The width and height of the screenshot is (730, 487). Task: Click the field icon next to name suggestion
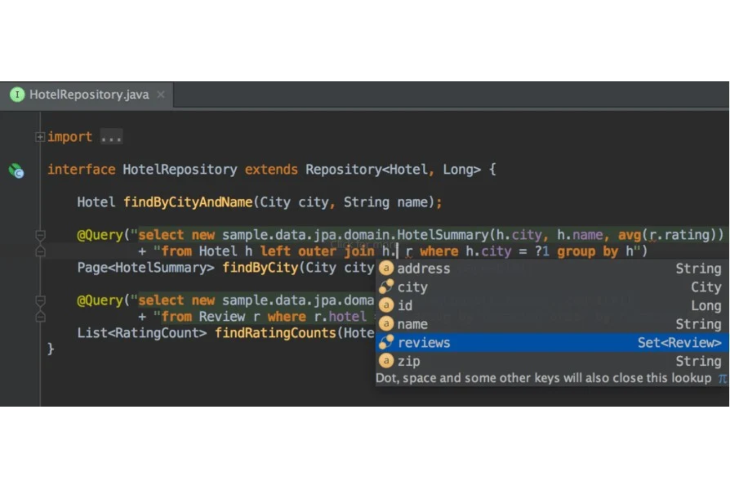click(x=386, y=324)
